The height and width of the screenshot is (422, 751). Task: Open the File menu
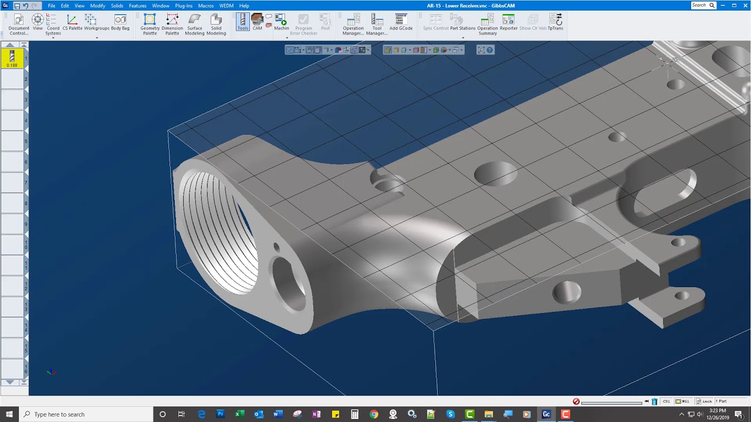point(52,6)
